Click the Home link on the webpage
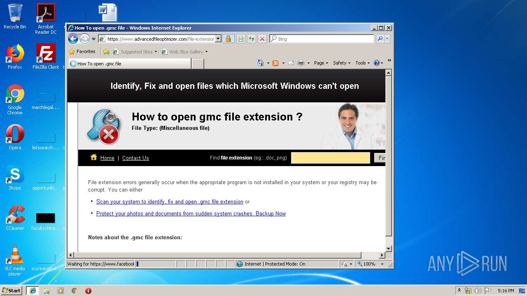Screen dimensions: 527x296 pyautogui.click(x=107, y=158)
